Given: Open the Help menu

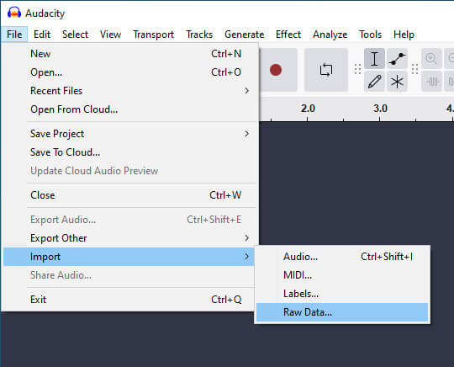Looking at the screenshot, I should point(404,35).
